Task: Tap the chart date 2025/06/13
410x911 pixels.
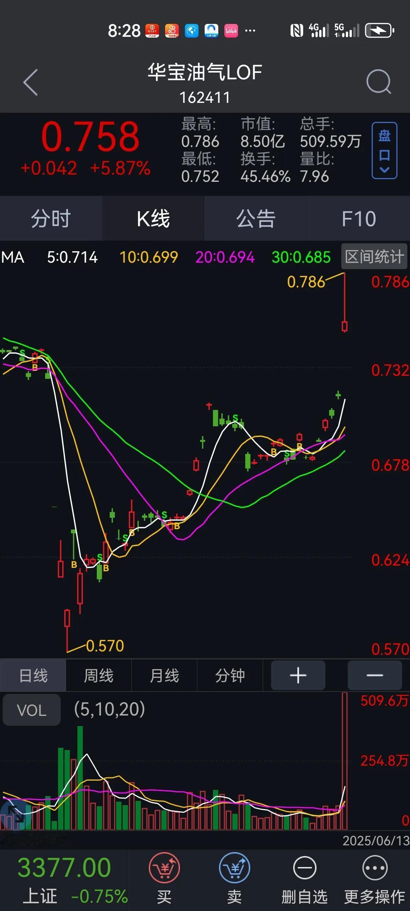Action: pyautogui.click(x=376, y=841)
